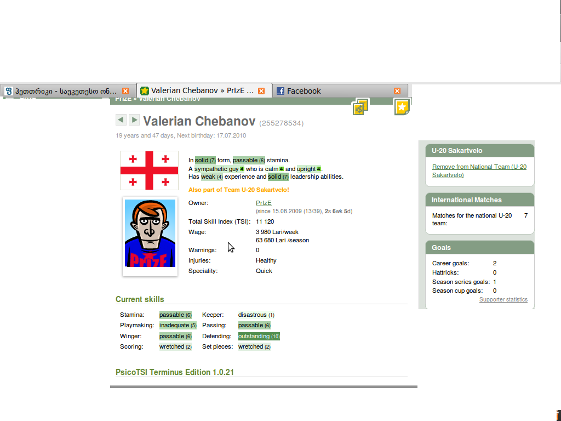
Task: Click weak (4) experience label
Action: tap(212, 177)
